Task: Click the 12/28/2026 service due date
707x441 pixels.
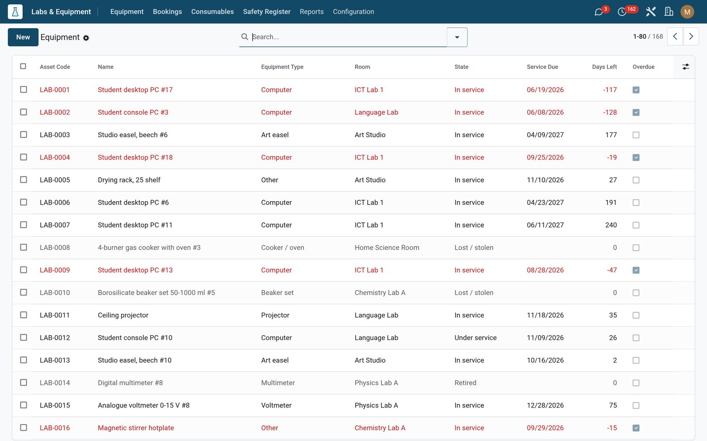Action: (545, 405)
